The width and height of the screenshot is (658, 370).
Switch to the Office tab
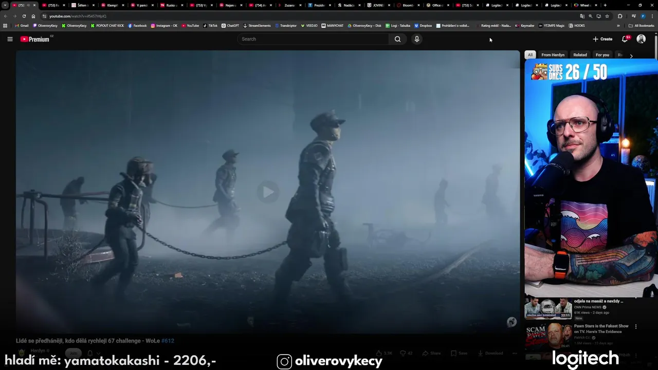pyautogui.click(x=437, y=5)
